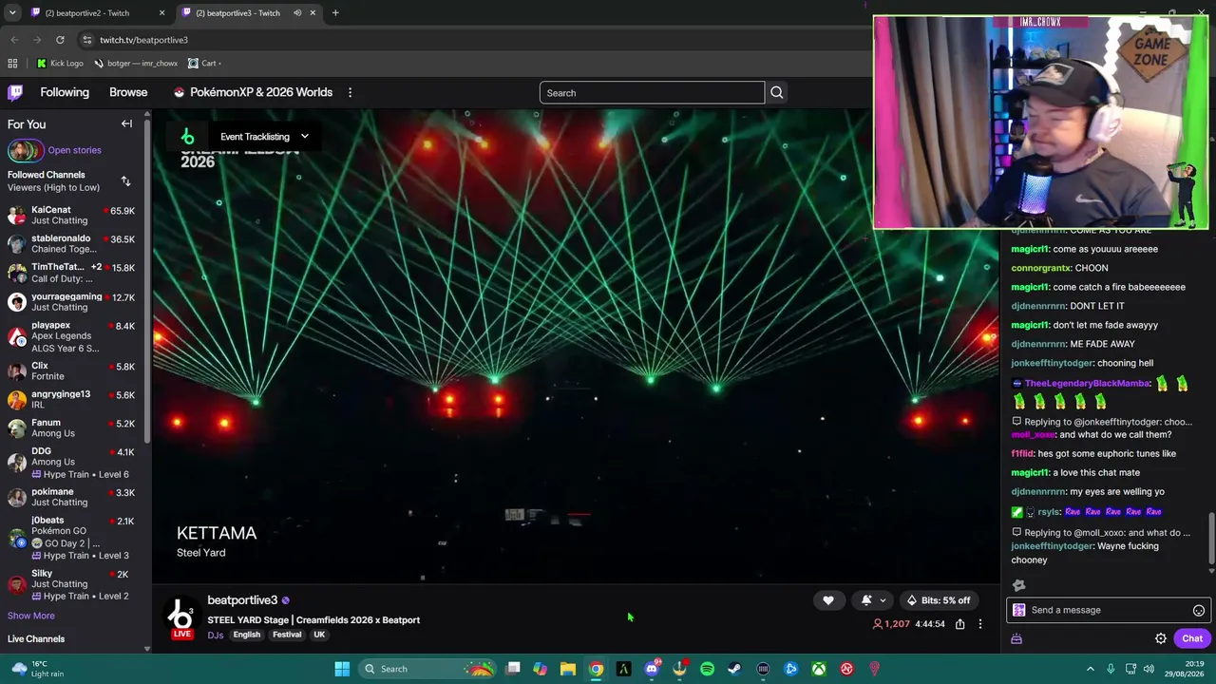1216x684 pixels.
Task: Open KaiCenat channel avatar in sidebar
Action: (x=16, y=216)
